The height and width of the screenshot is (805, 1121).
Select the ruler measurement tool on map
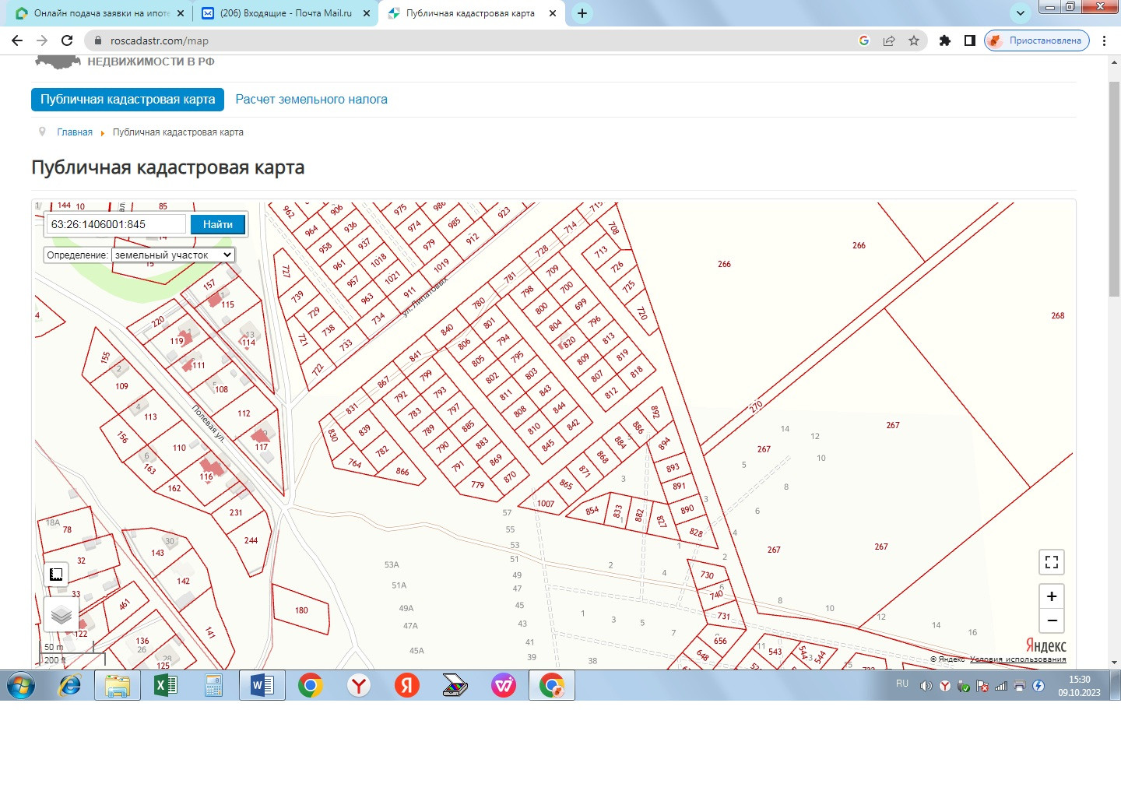(56, 575)
